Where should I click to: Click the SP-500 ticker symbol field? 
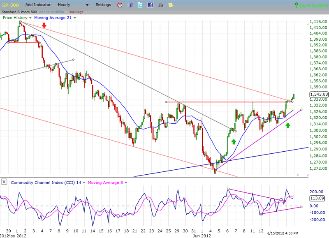pos(10,5)
